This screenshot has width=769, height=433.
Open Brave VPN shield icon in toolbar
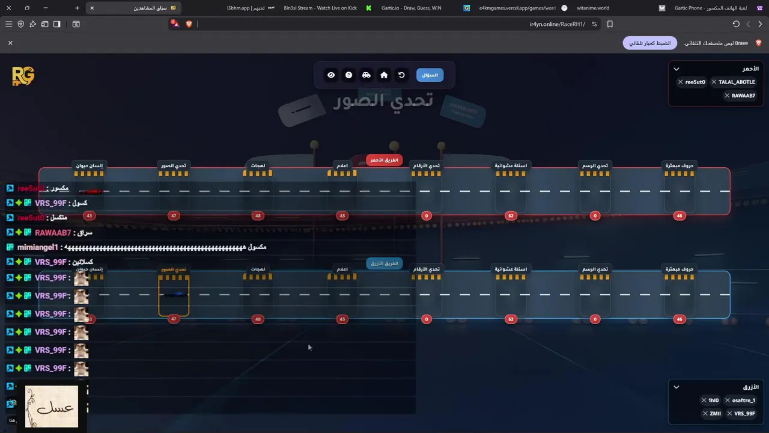point(20,24)
